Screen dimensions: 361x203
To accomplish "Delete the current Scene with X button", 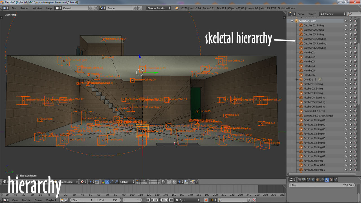I will [x=140, y=8].
